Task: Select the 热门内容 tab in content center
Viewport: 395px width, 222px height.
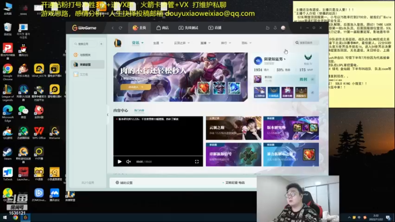Action: click(139, 111)
